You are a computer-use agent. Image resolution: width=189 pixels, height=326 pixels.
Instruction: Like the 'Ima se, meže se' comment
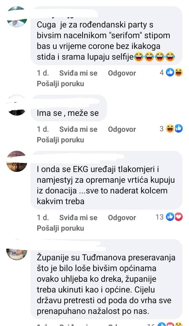pos(78,129)
